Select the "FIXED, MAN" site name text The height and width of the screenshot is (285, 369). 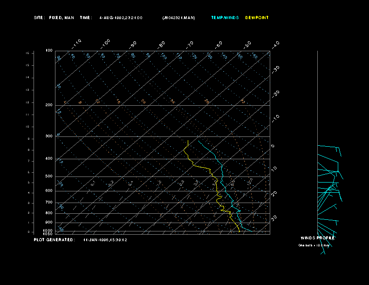coord(61,18)
